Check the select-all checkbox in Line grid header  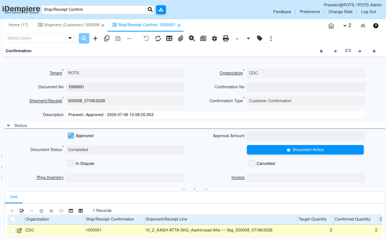(13, 219)
